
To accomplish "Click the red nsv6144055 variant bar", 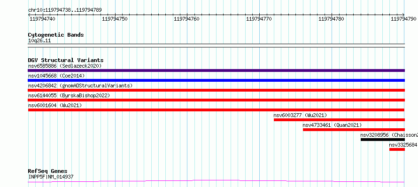I will tap(216, 100).
